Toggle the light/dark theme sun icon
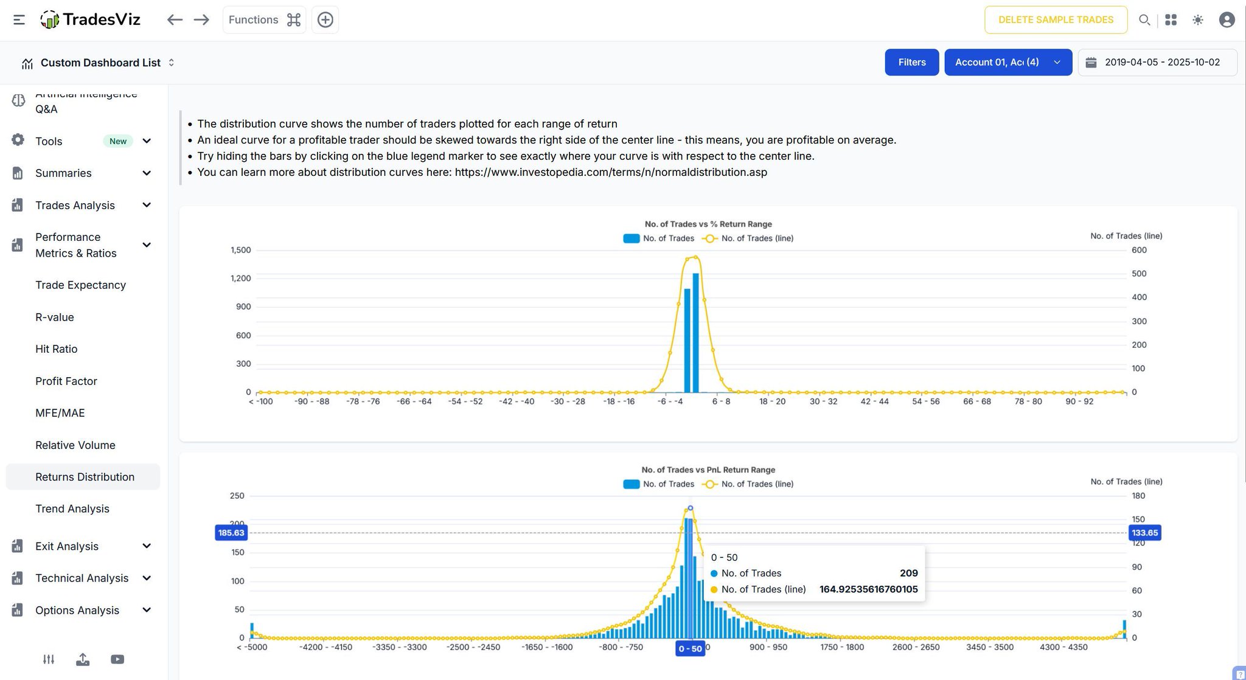Image resolution: width=1246 pixels, height=680 pixels. (x=1197, y=19)
